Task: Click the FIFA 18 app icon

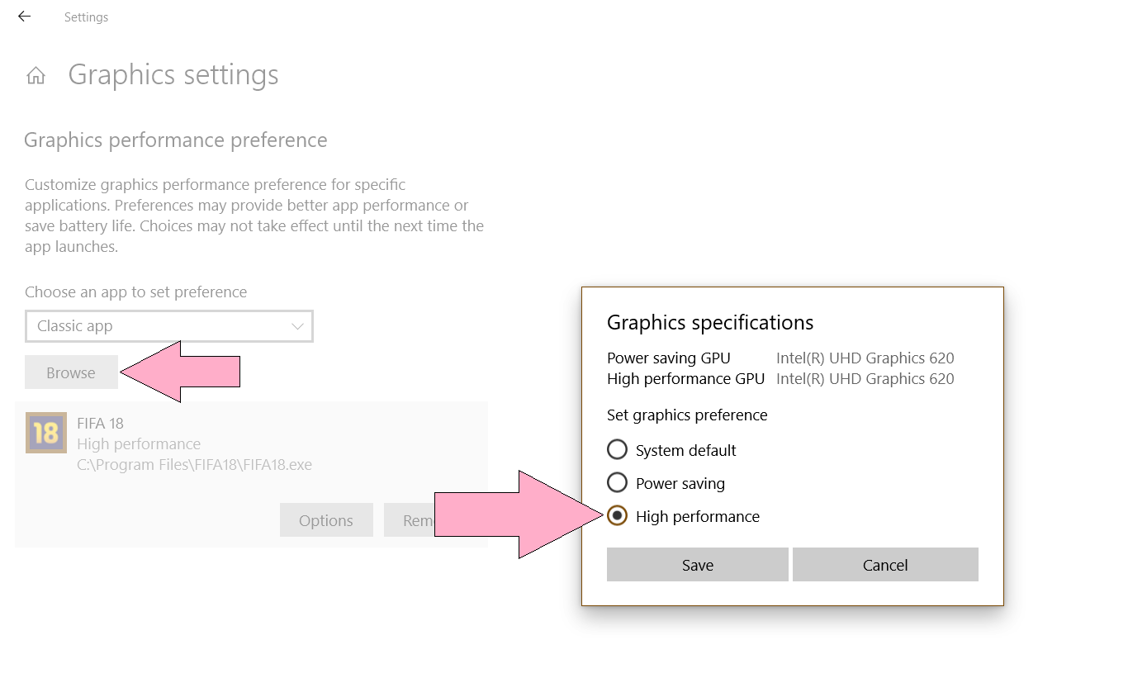Action: 46,433
